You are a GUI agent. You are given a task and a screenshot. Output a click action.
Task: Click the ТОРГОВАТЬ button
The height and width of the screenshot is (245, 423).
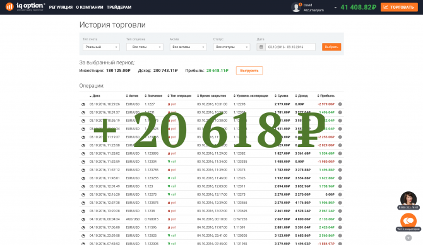(399, 8)
